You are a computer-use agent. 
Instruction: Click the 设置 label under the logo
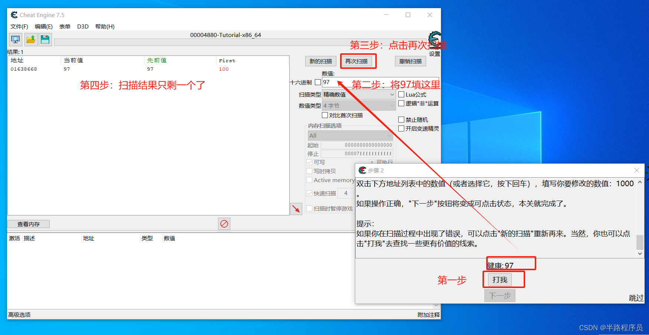click(435, 54)
